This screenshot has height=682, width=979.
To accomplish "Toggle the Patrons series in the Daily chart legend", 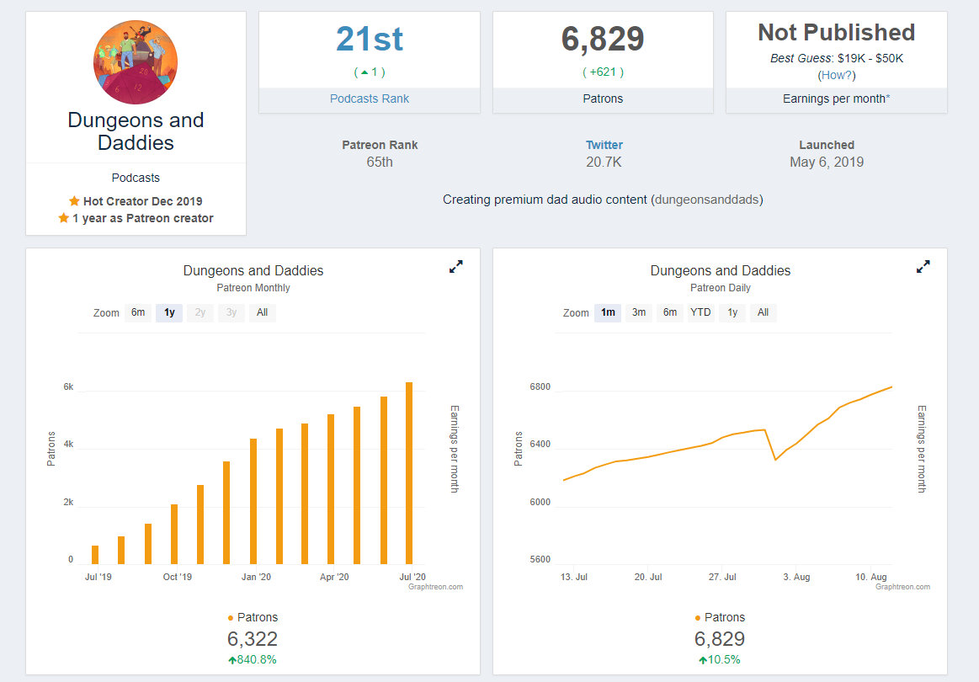I will click(720, 617).
